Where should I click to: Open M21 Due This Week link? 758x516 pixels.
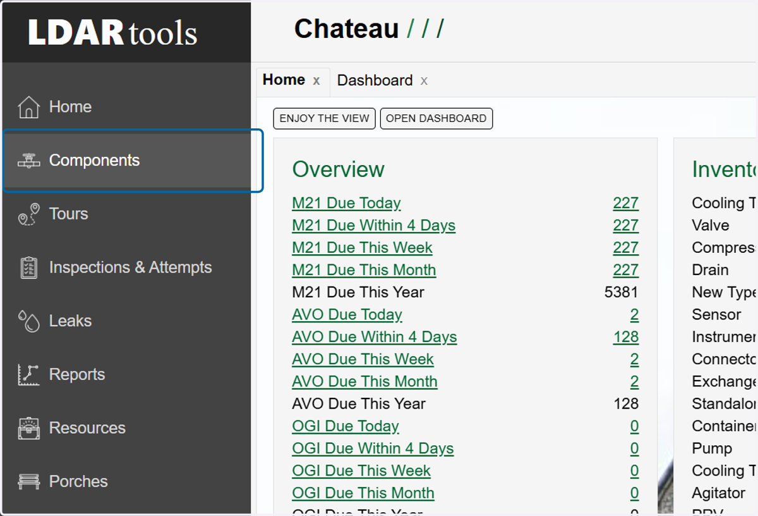pos(362,247)
